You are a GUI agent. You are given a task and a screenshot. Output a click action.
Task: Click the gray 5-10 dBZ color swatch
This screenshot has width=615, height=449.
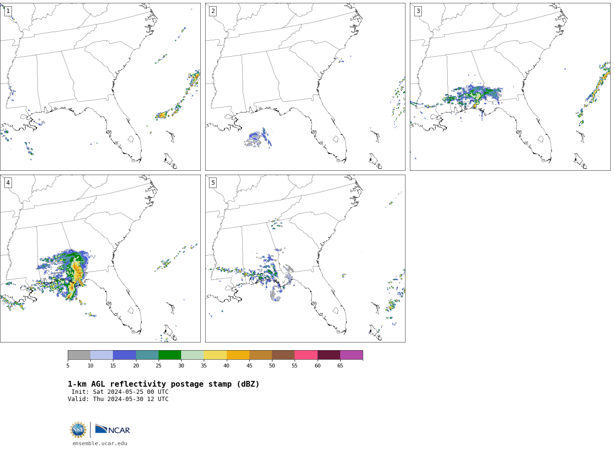coord(79,355)
